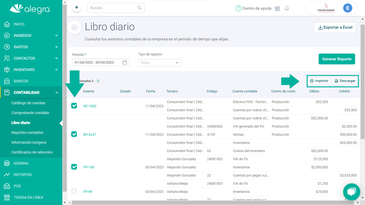Expand the Inventario menu arrow
The height and width of the screenshot is (205, 365).
[56, 70]
